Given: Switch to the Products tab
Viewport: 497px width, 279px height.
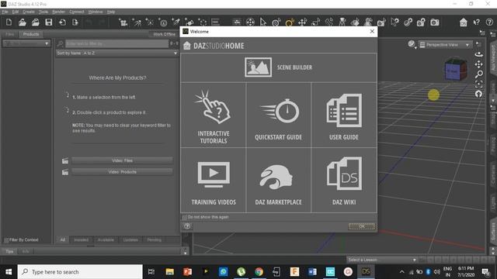Looking at the screenshot, I should 31,34.
